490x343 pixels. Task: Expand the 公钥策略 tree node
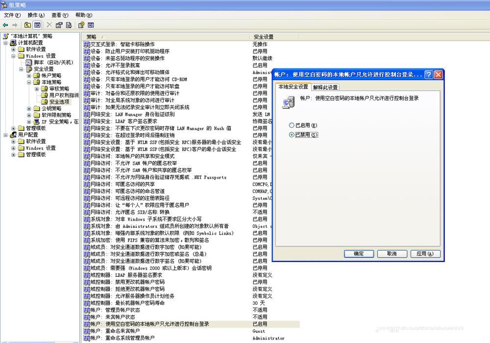tap(29, 108)
